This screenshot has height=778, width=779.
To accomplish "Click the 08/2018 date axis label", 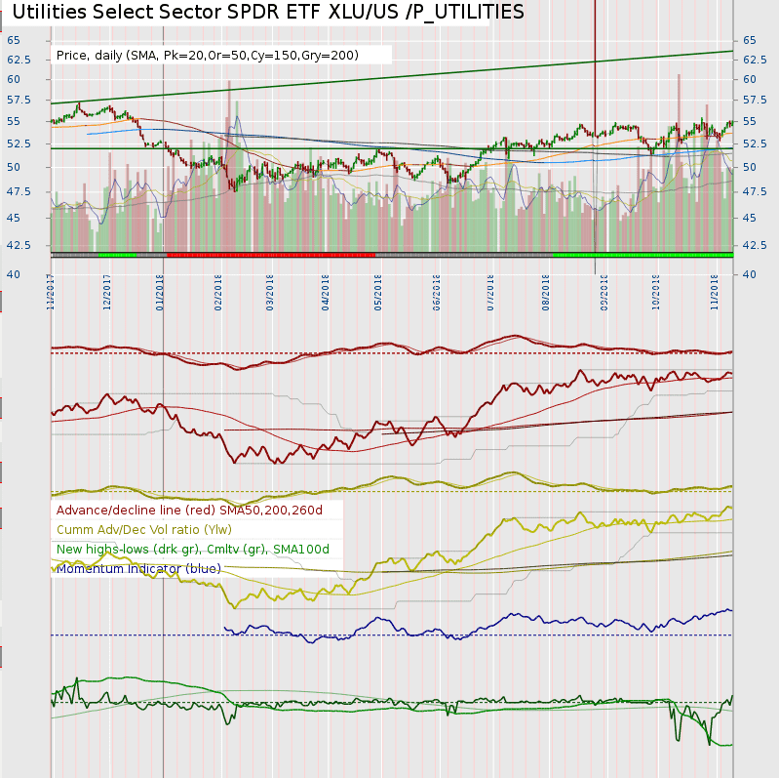I will click(546, 293).
